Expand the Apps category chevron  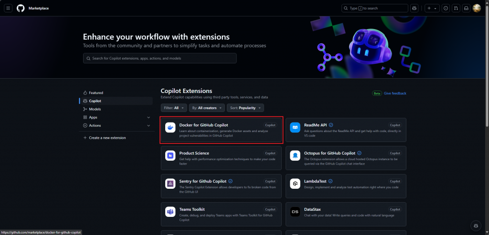(149, 117)
